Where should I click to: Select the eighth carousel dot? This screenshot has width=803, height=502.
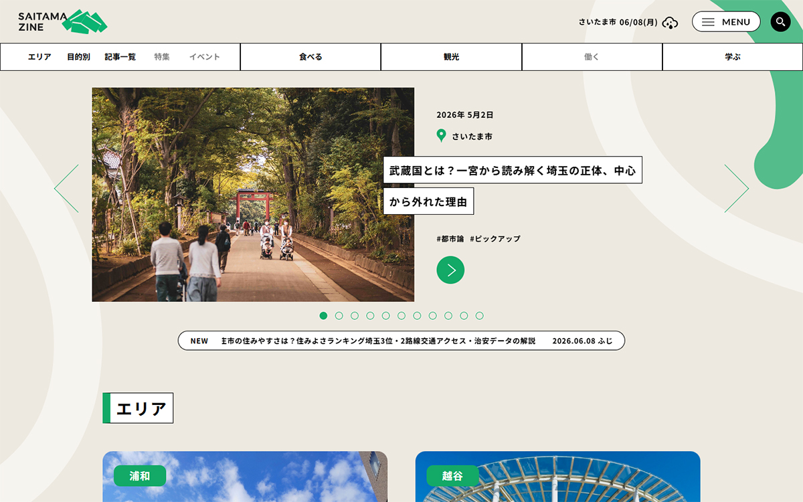click(433, 316)
